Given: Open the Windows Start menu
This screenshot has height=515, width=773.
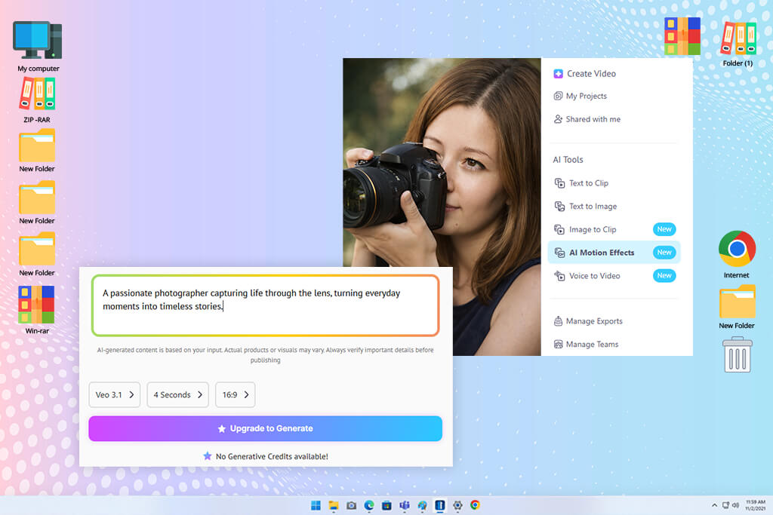Looking at the screenshot, I should tap(316, 505).
